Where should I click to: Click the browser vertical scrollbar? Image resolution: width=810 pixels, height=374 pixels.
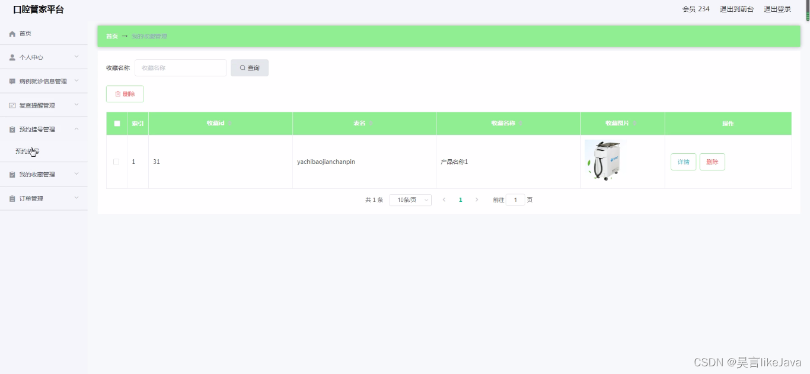[x=808, y=11]
